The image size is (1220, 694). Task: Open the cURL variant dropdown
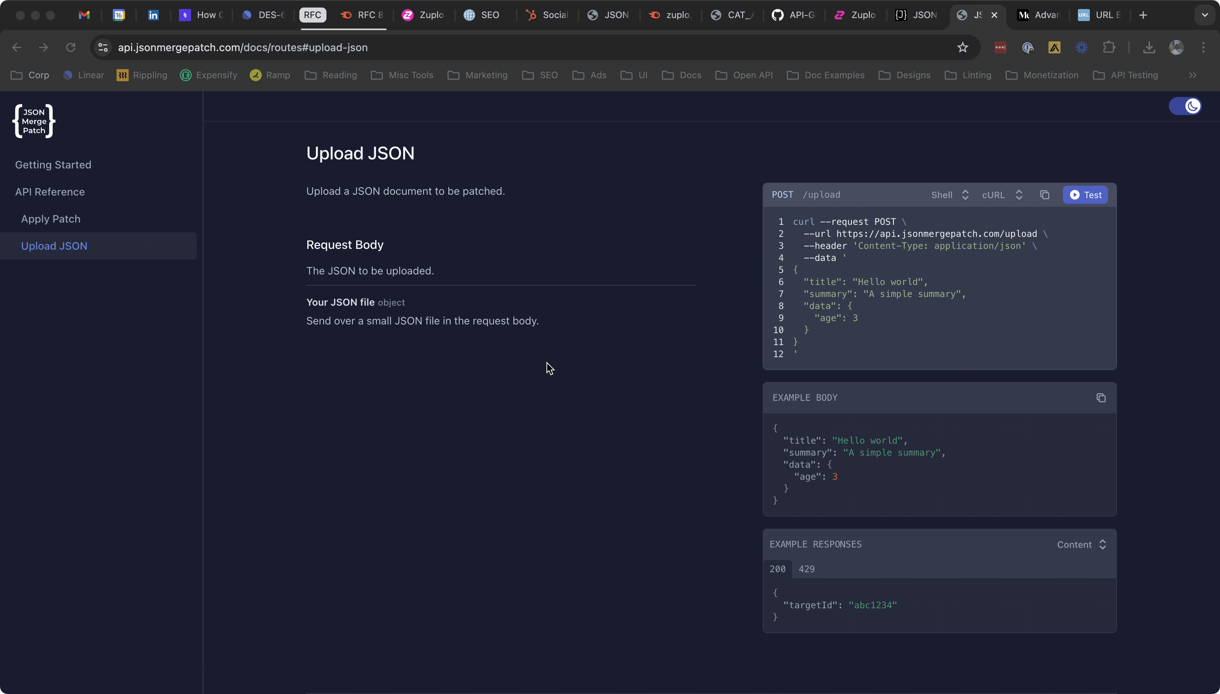(x=1001, y=194)
